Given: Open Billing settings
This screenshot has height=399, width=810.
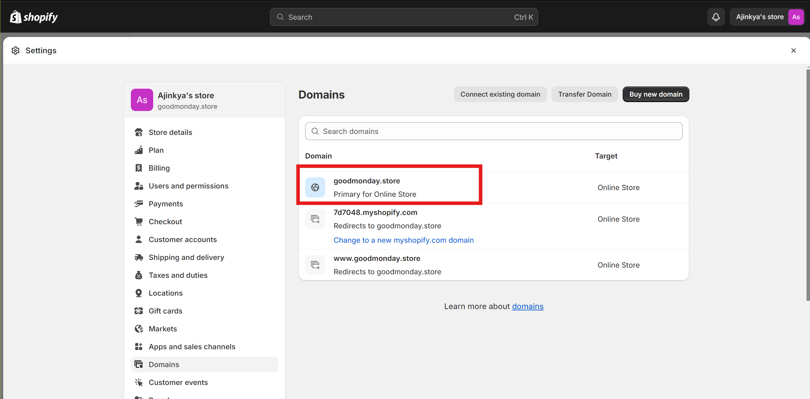Looking at the screenshot, I should [204, 168].
